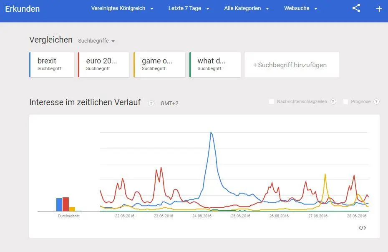The image size is (388, 252).
Task: Open help icon beside Interesse im zeitlichen Verlauf
Action: (151, 103)
